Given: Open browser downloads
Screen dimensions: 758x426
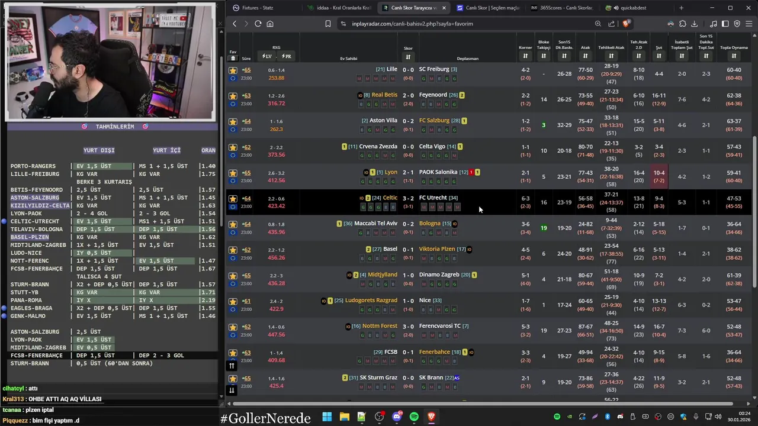Looking at the screenshot, I should [694, 24].
